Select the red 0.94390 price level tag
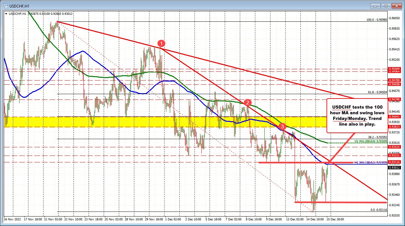405x226 pixels. click(x=395, y=99)
